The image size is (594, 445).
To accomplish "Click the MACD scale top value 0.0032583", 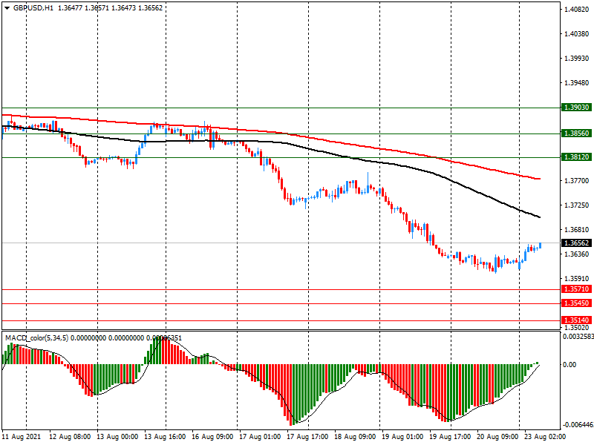I will click(x=578, y=336).
